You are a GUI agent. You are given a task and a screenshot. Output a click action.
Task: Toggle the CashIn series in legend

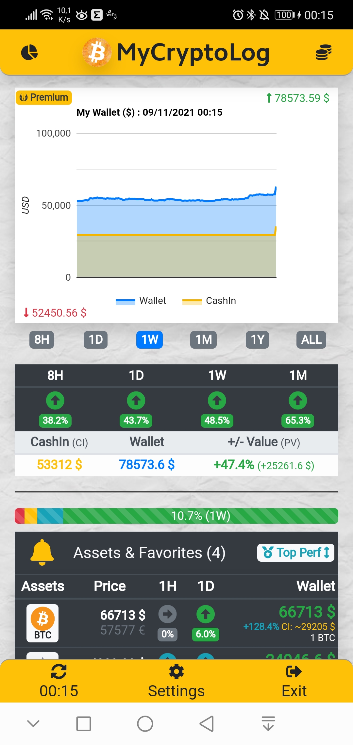point(209,301)
